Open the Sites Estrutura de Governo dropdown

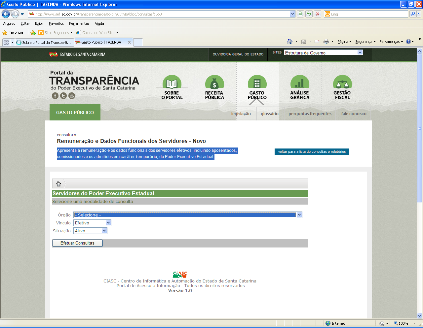coord(324,52)
